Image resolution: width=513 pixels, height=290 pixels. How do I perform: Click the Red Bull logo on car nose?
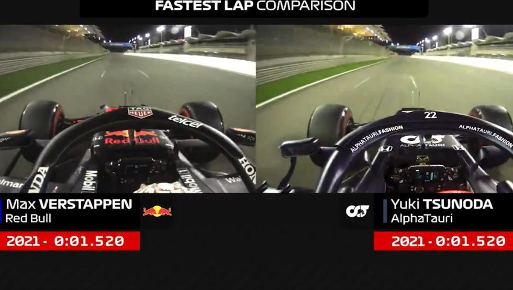(131, 137)
